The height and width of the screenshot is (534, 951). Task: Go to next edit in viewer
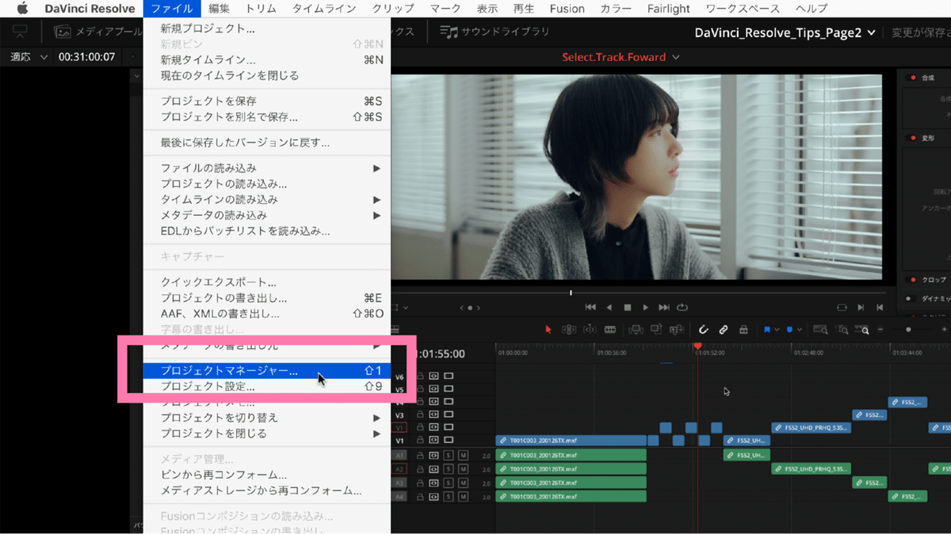click(861, 307)
